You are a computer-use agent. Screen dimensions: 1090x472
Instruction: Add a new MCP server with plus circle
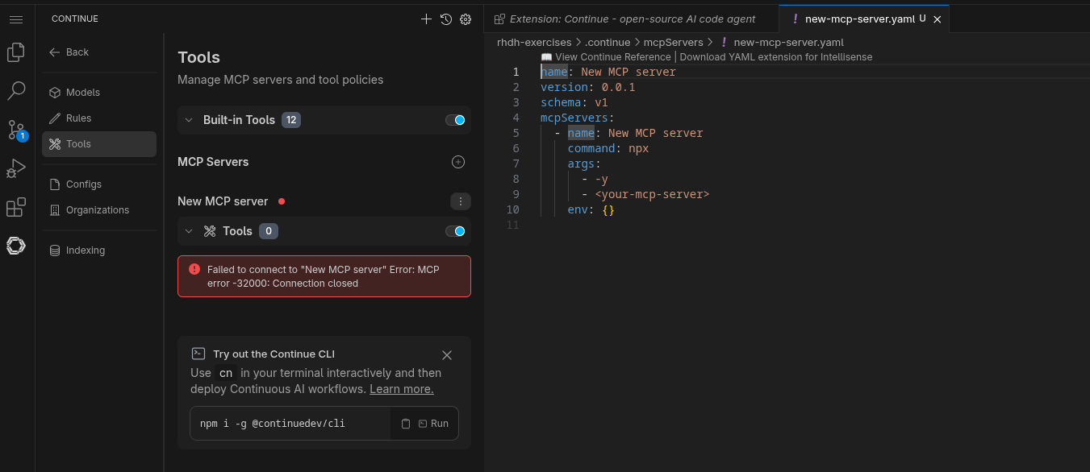458,162
